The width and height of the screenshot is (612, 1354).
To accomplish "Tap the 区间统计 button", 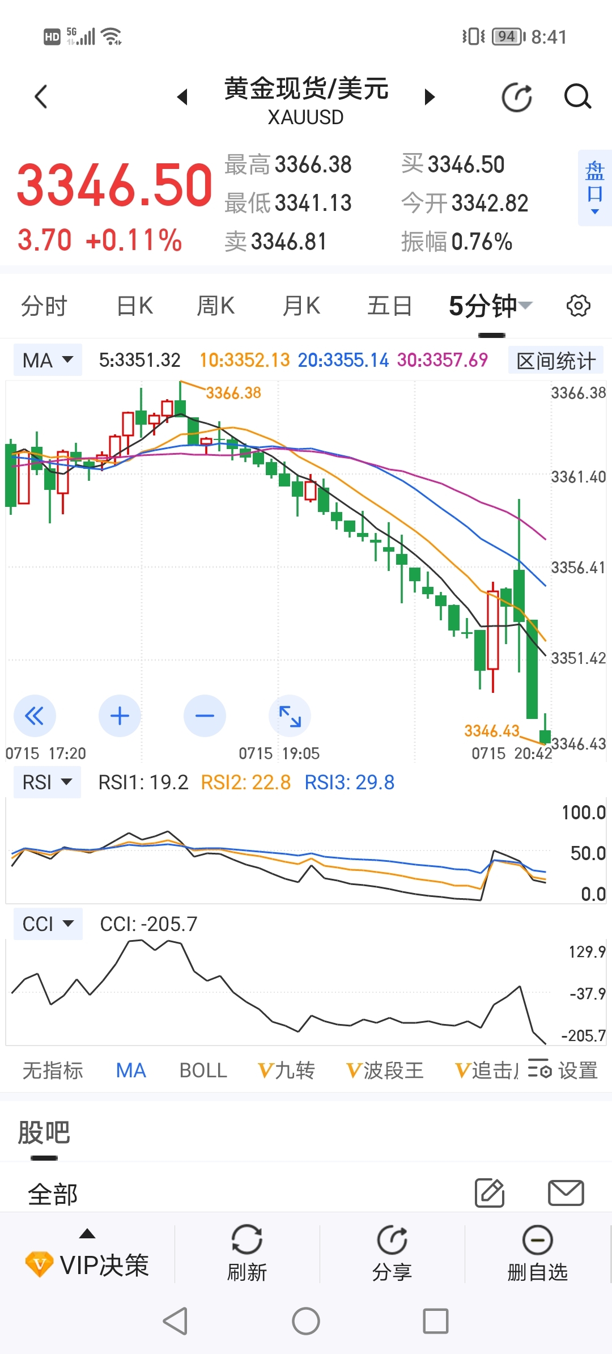I will coord(556,361).
